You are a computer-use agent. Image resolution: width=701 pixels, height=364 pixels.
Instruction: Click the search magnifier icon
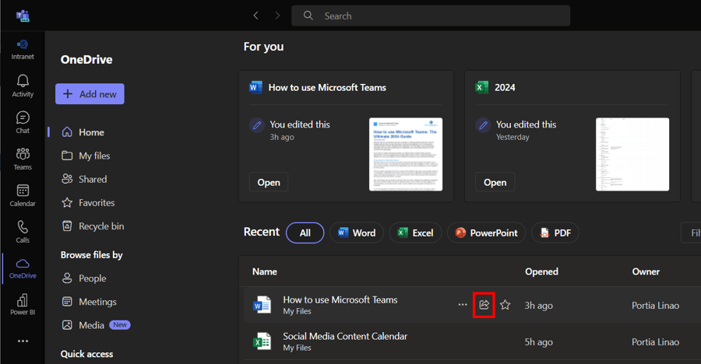point(308,16)
